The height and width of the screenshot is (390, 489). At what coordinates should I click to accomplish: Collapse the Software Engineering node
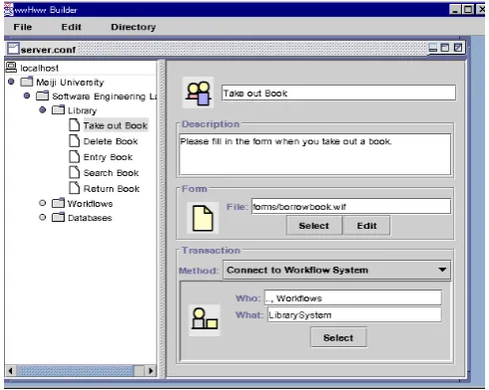coord(27,96)
